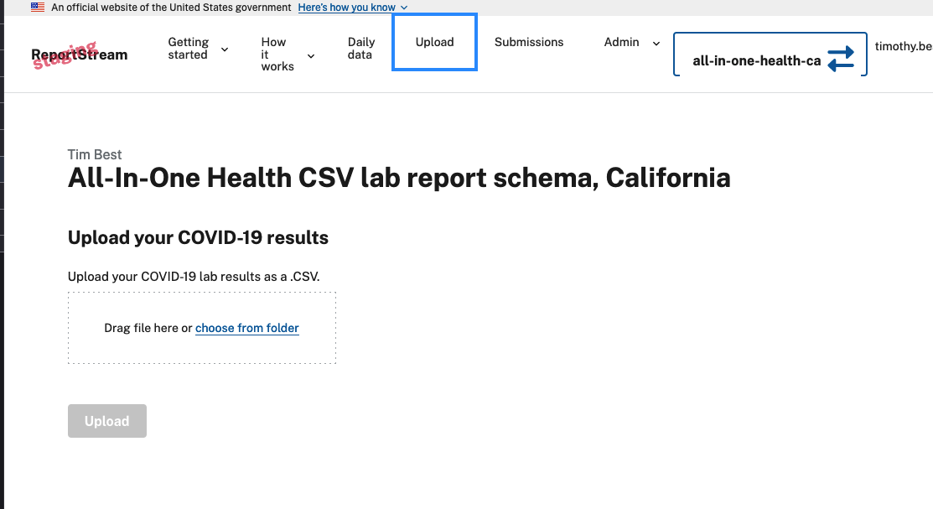Screen dimensions: 933x509
Task: Click the timothy.be account name
Action: point(903,46)
